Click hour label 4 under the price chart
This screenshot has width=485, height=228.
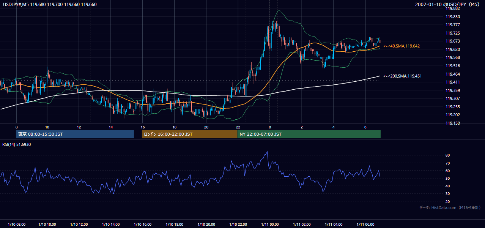click(x=334, y=127)
